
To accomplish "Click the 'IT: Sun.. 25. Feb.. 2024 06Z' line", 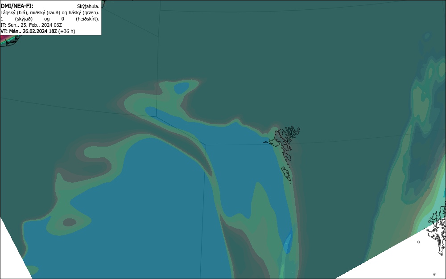I will (x=31, y=25).
